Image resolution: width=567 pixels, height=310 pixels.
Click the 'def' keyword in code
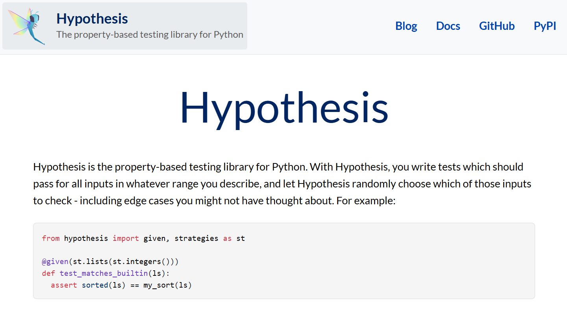point(49,273)
